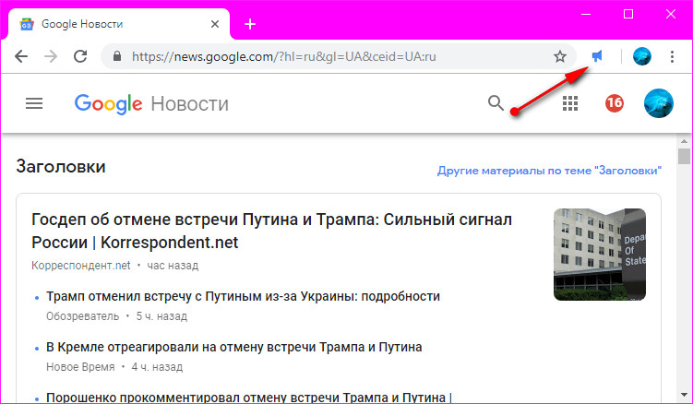Screen dimensions: 693x404
Task: Open the Google News search
Action: (496, 103)
